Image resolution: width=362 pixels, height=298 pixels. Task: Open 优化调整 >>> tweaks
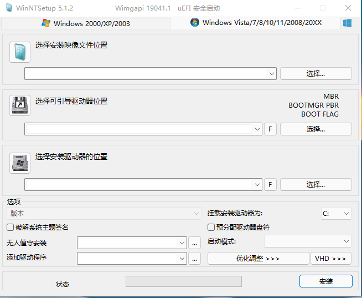pyautogui.click(x=258, y=259)
